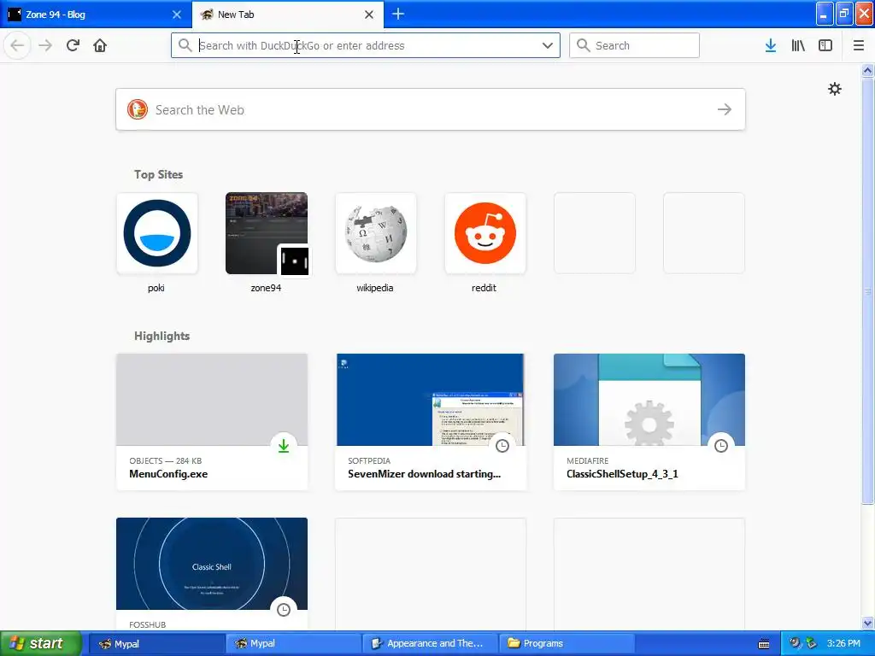
Task: Open Programs folder taskbar window
Action: (x=567, y=644)
